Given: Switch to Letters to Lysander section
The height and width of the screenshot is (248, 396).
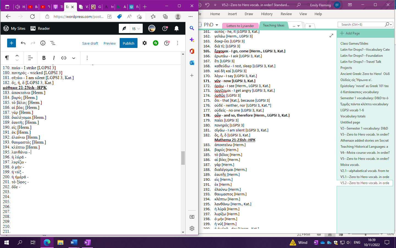Looking at the screenshot, I should point(240,26).
